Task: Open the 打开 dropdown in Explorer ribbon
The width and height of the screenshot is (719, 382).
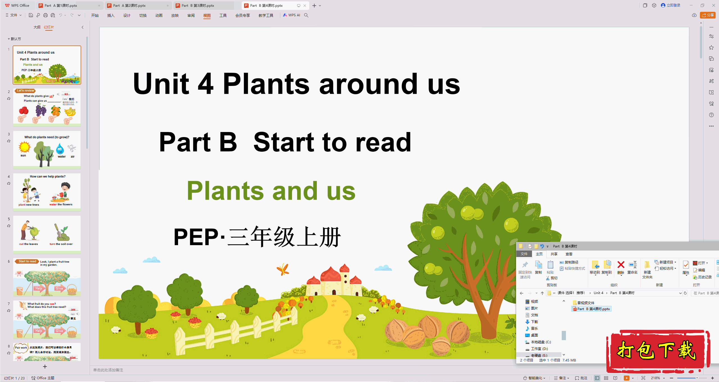Action: 700,263
